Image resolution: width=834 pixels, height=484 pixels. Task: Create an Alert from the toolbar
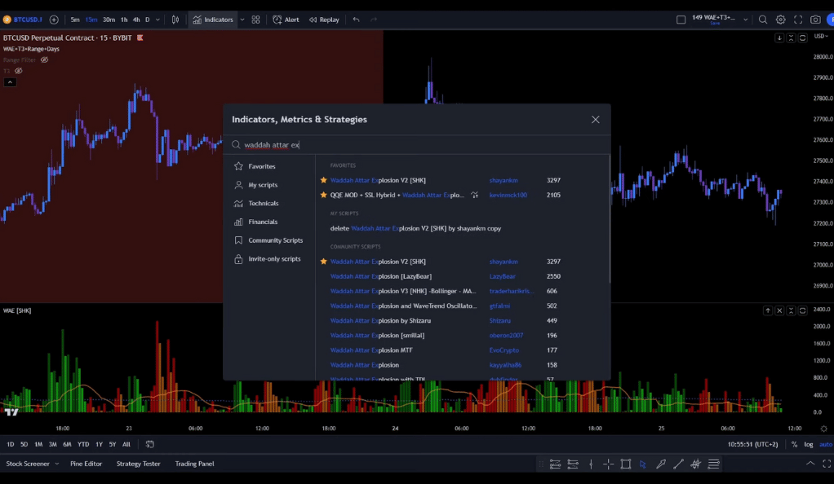[286, 20]
